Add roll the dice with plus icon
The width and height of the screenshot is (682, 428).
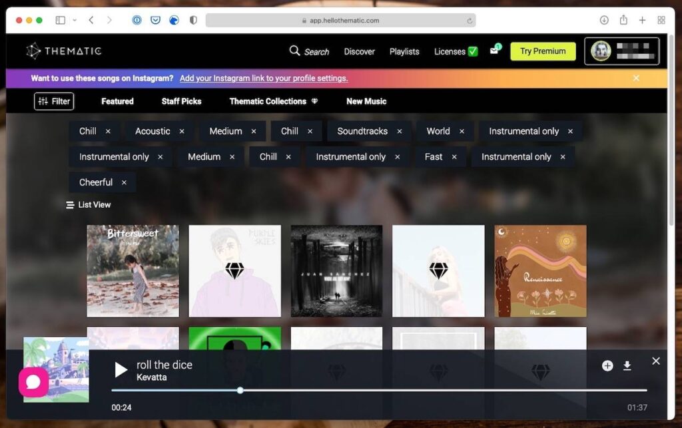pyautogui.click(x=607, y=366)
